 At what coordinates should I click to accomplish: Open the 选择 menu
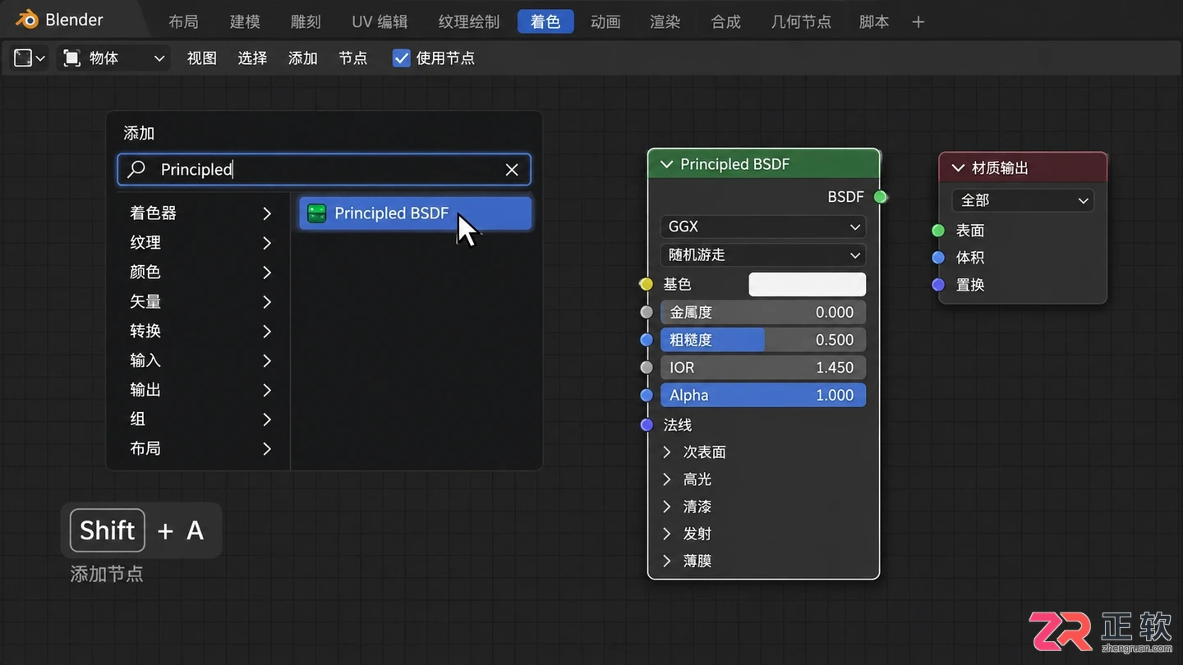click(252, 58)
